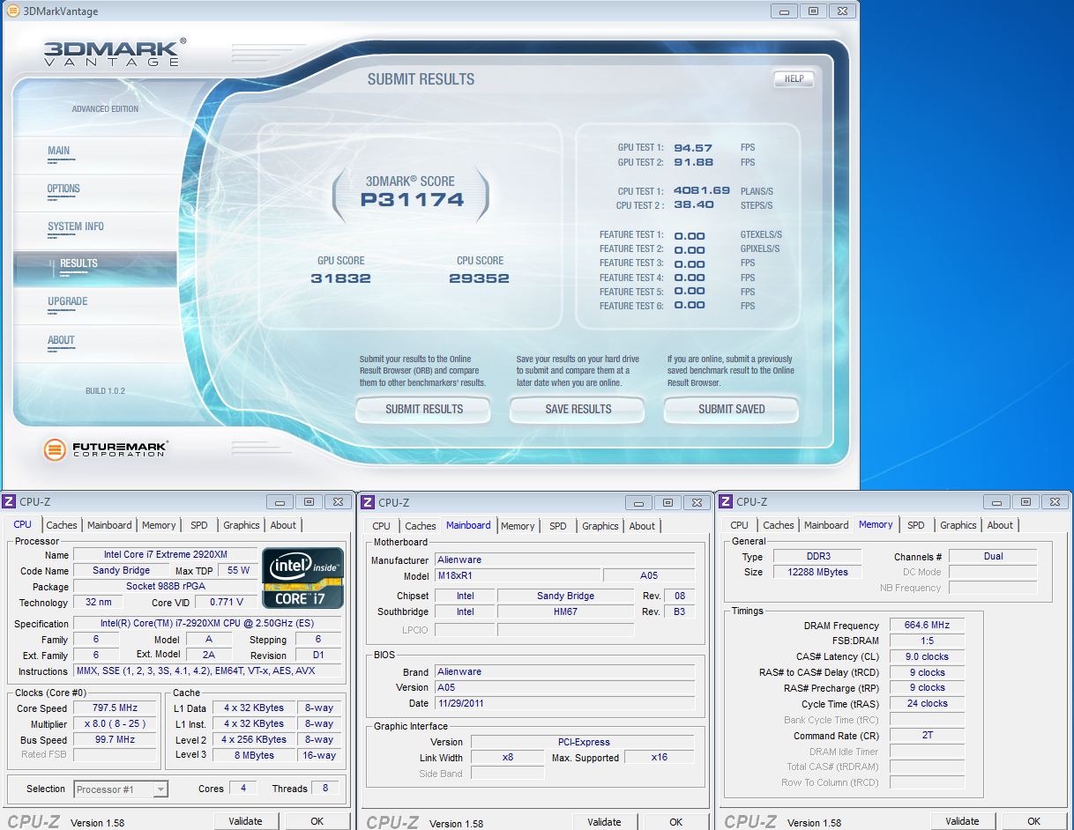
Task: Select About tab in the Mainboard CPU-Z window
Action: [x=642, y=526]
